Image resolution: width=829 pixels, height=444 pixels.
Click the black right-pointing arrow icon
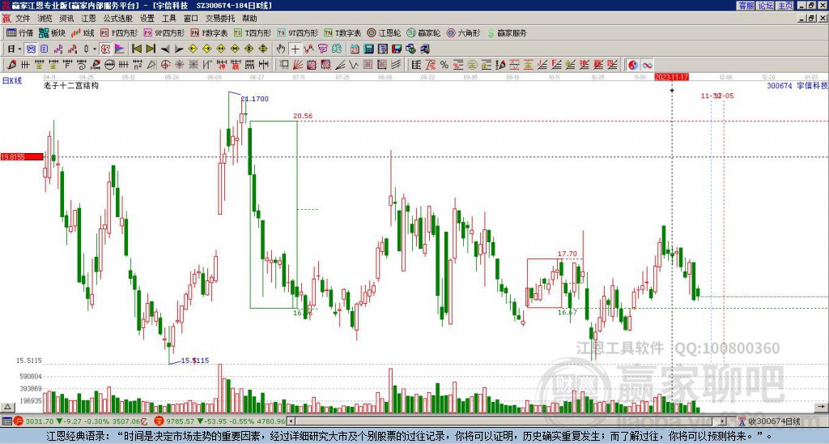179,49
